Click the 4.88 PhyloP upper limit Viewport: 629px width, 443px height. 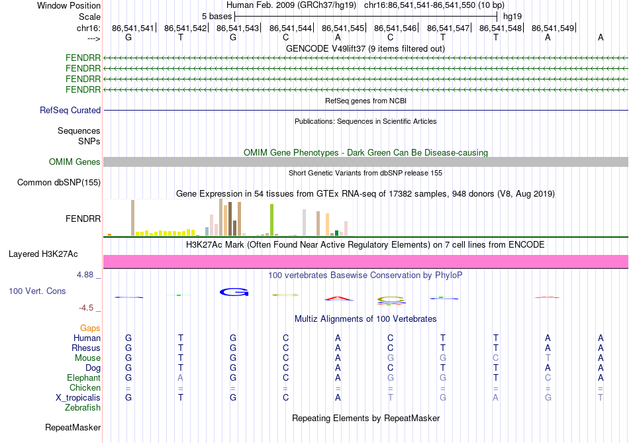click(x=85, y=275)
